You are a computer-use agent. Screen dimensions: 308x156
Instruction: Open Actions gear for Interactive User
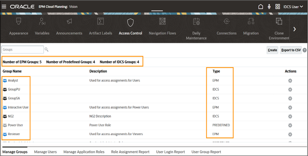[x=290, y=108]
